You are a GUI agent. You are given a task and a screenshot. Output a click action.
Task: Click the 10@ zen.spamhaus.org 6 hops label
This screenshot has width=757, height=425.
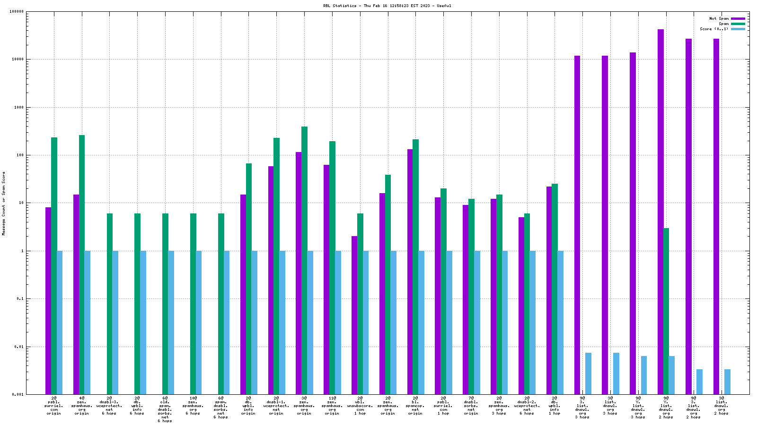(193, 406)
